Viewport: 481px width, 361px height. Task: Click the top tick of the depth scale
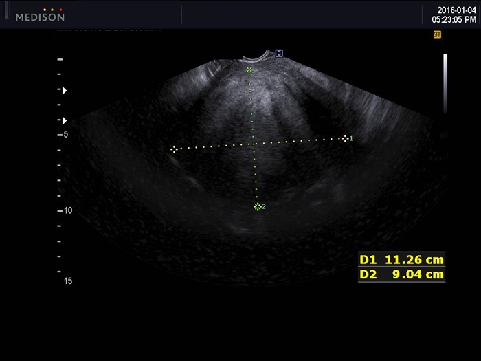(x=60, y=59)
